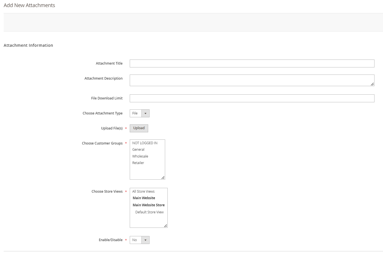Click the Attachment Title input field
The image size is (383, 257).
coord(252,63)
